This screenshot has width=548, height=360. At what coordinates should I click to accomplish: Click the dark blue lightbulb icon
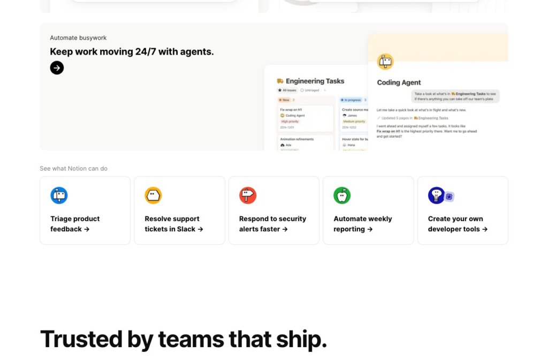[436, 195]
